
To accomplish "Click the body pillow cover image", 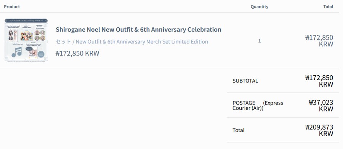I will (13, 35).
